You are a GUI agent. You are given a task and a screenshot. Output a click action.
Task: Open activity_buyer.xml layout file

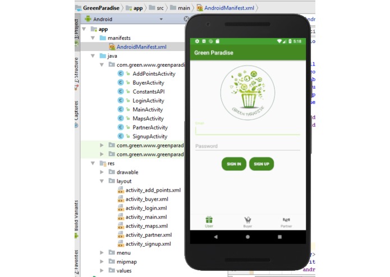(x=147, y=199)
